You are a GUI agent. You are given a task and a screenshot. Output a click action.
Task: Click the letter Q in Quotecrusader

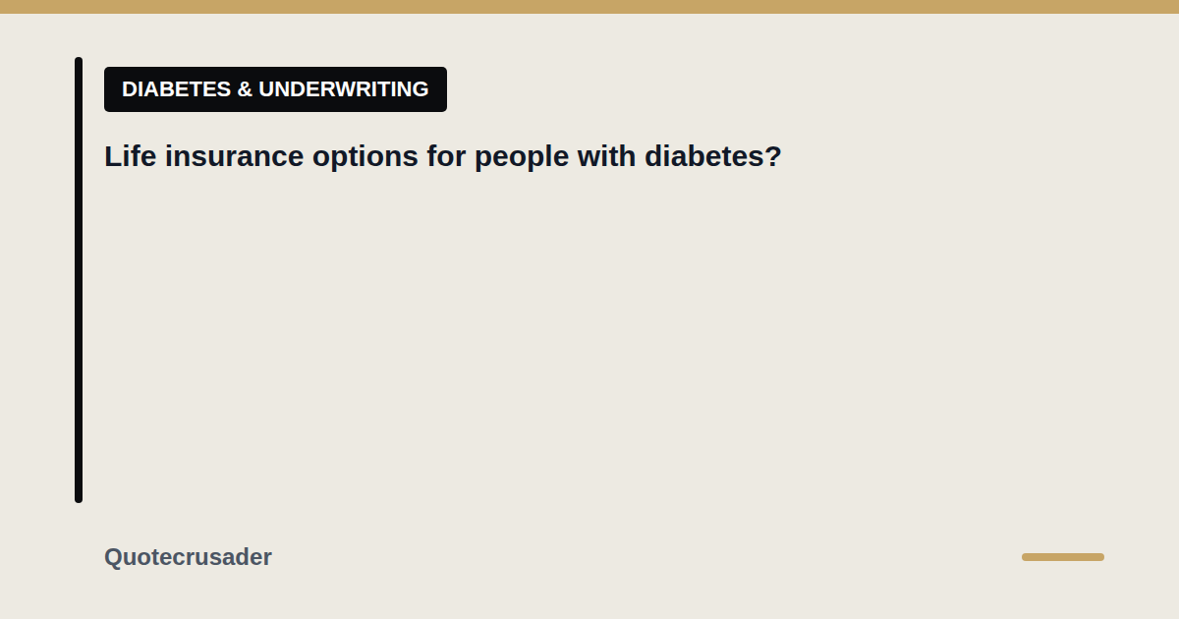point(113,557)
